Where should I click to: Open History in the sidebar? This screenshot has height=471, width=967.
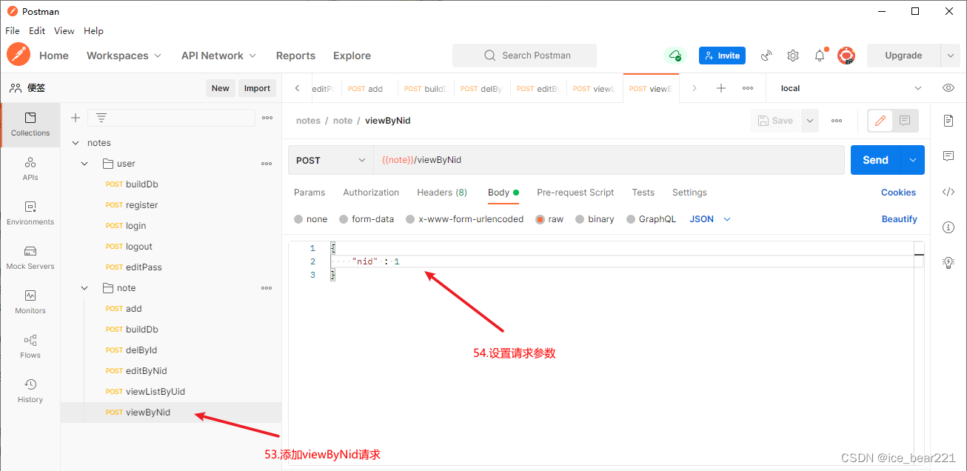coord(30,391)
